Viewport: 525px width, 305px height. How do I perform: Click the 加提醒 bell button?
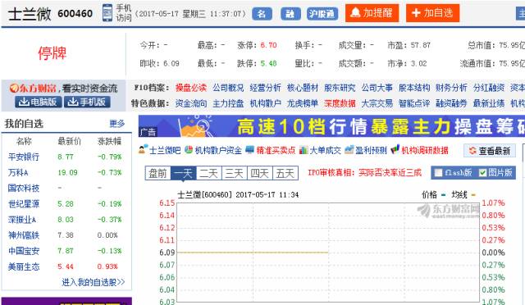[372, 13]
